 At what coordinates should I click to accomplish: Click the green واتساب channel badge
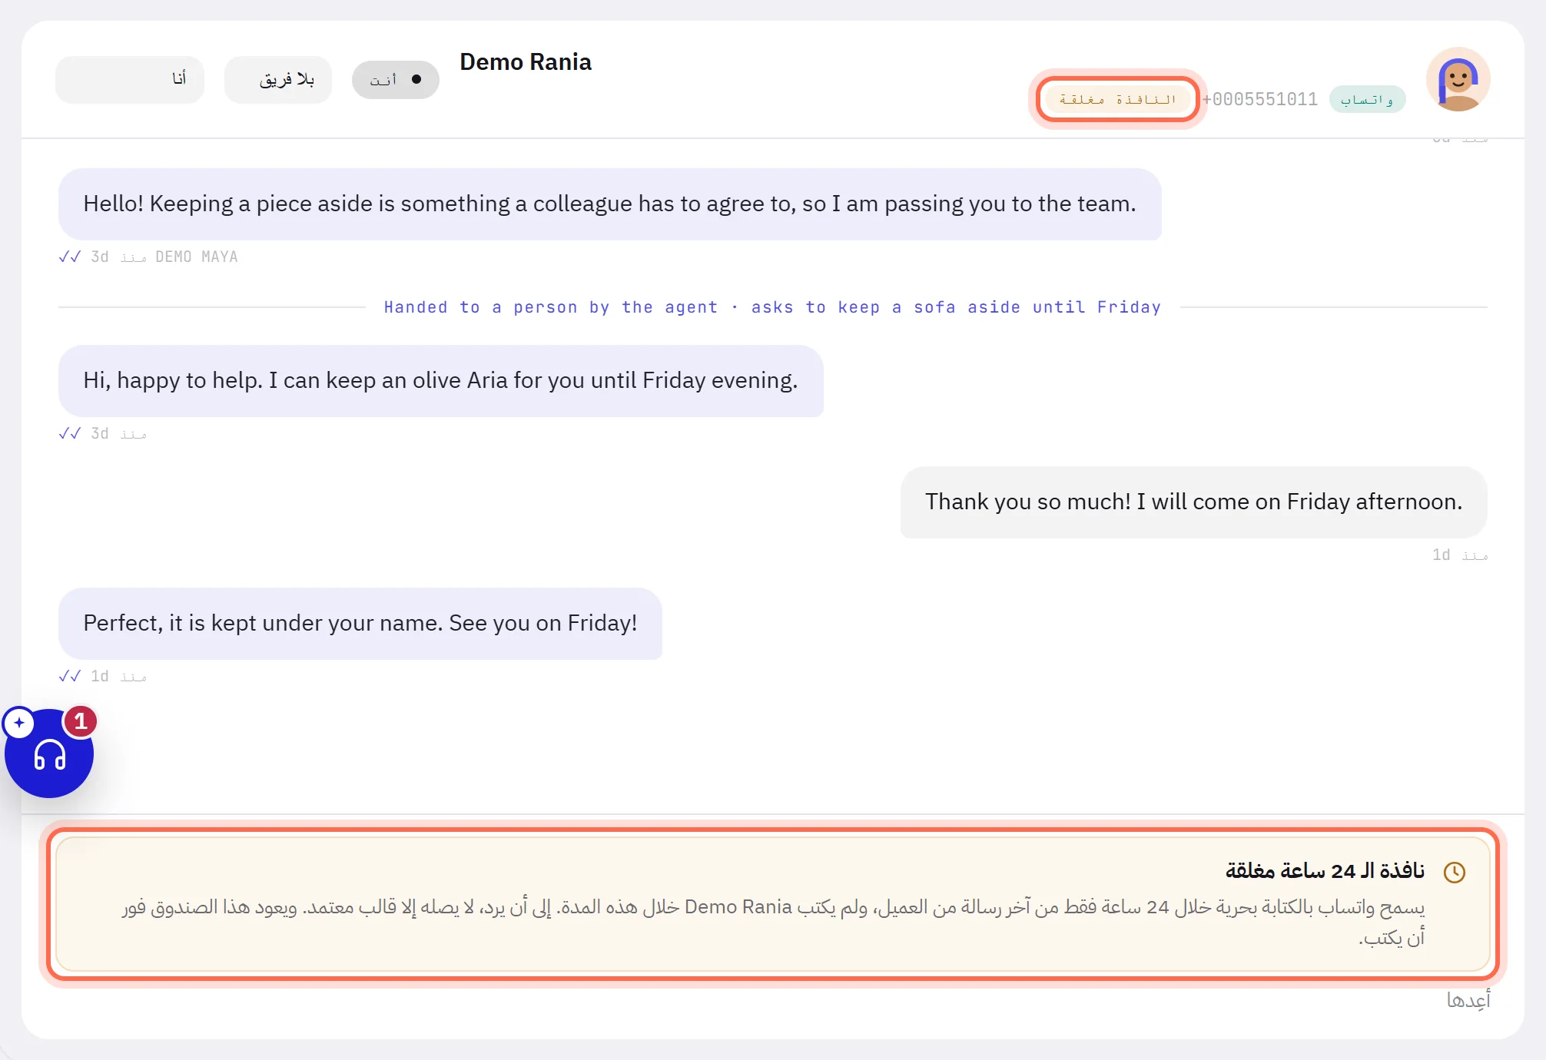tap(1367, 99)
